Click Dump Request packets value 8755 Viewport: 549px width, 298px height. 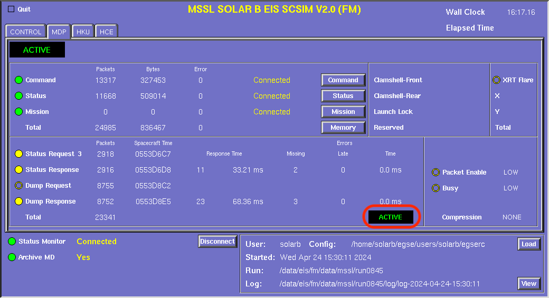point(106,185)
